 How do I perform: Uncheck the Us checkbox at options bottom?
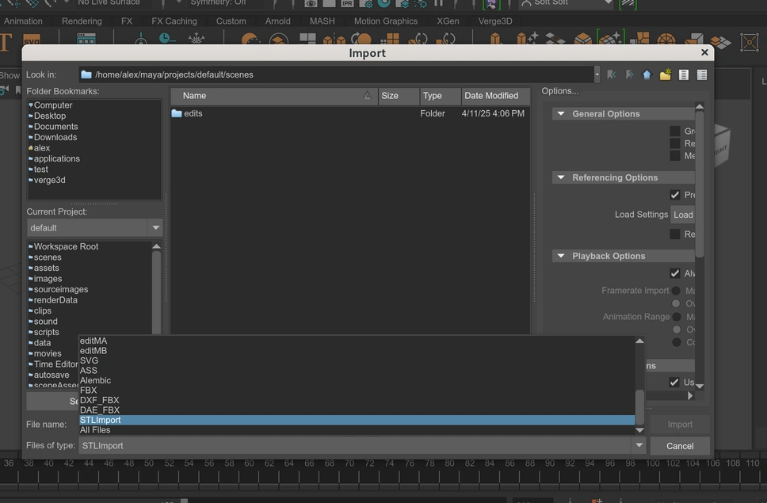point(674,383)
